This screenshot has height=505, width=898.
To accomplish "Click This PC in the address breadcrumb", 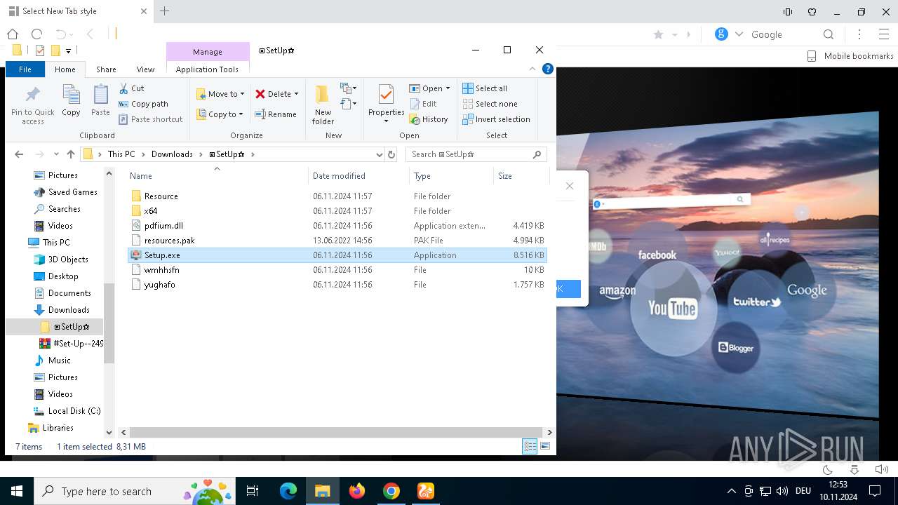I will (121, 154).
